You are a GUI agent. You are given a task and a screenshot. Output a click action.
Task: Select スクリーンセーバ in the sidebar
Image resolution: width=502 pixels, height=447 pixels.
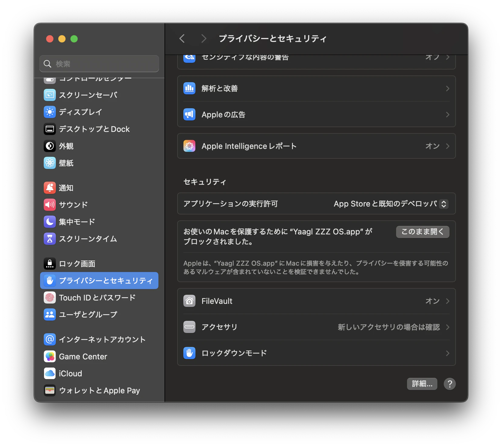(x=99, y=95)
